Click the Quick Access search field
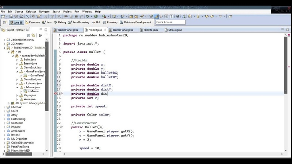 [x=170, y=22]
